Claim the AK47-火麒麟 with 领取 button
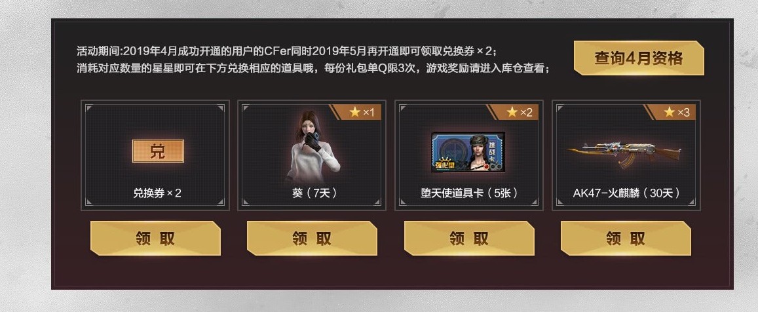This screenshot has width=758, height=312. pyautogui.click(x=626, y=239)
